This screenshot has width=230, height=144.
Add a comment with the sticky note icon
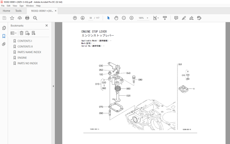pos(176,18)
